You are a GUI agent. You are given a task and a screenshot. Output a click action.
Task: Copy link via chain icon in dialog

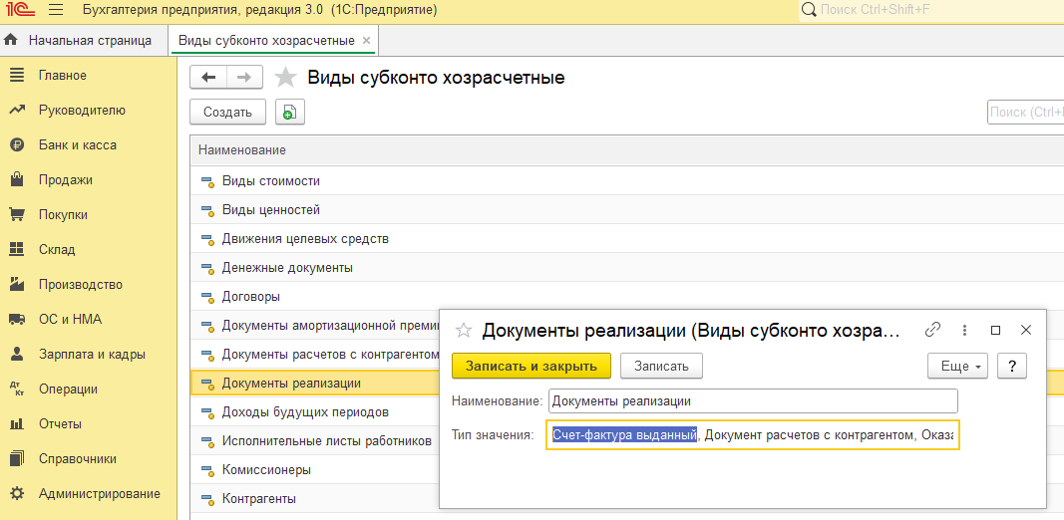point(933,330)
